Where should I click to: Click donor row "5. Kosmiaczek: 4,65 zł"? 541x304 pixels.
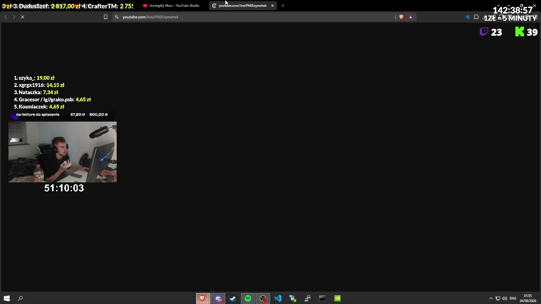(39, 107)
